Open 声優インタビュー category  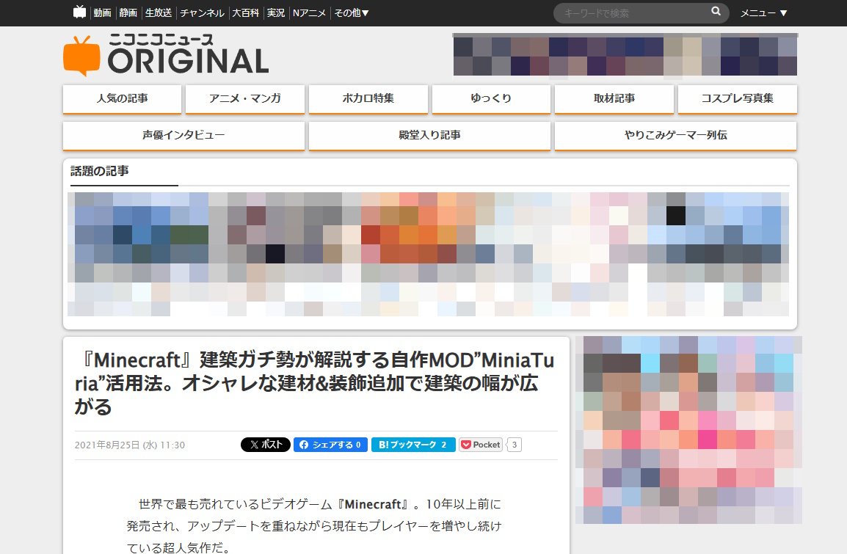click(x=183, y=136)
